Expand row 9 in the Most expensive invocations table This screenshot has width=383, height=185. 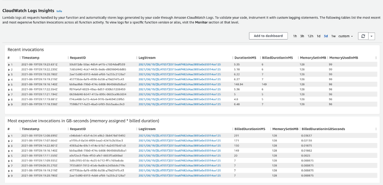coord(9,175)
